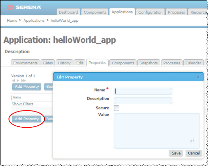Close the Edit Property dialog
The width and height of the screenshot is (208, 166).
(198, 77)
